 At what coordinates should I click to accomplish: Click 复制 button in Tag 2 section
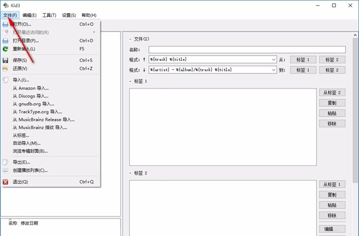click(x=332, y=195)
